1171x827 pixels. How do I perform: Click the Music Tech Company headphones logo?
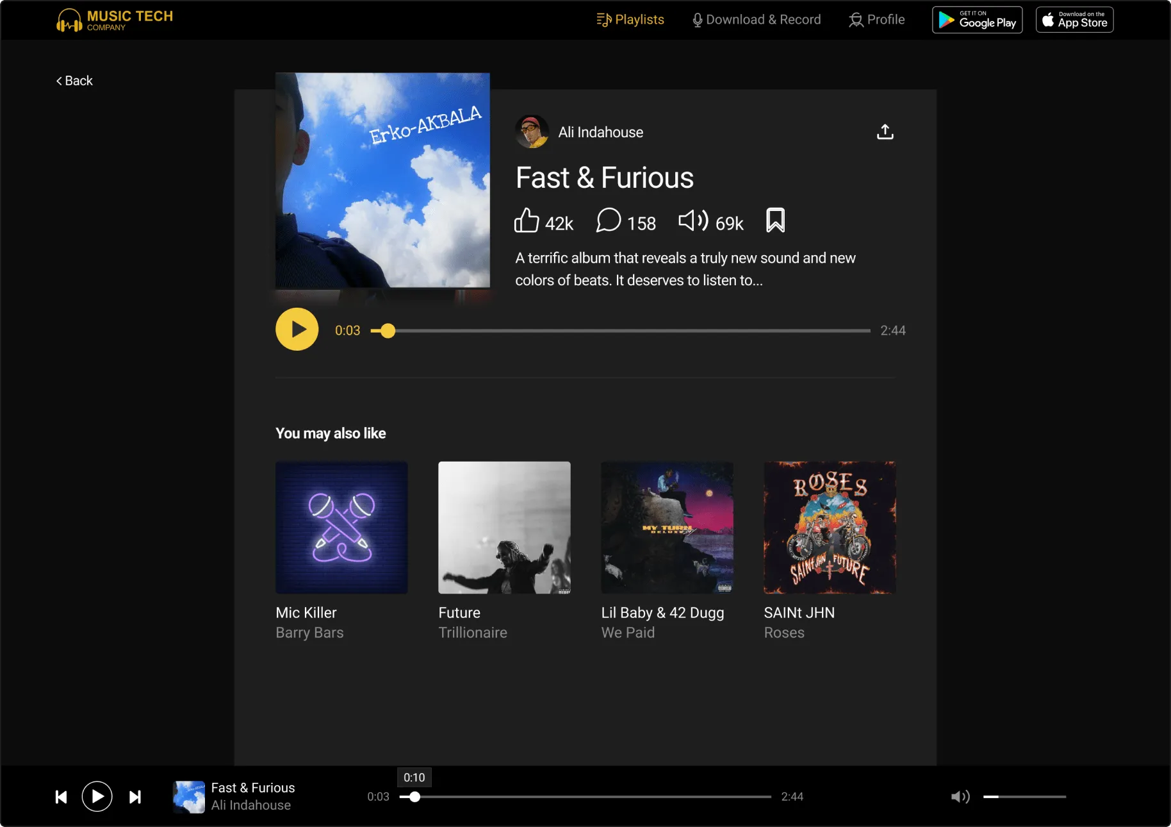[x=115, y=20]
